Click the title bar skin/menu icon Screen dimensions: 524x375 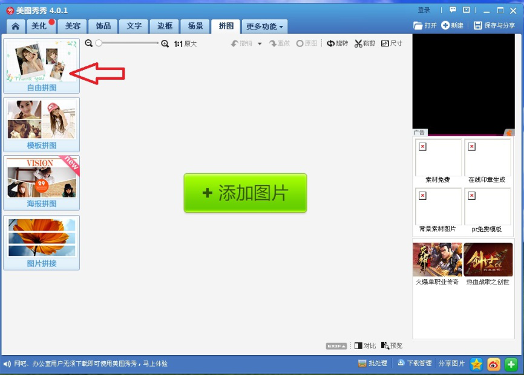[x=466, y=10]
